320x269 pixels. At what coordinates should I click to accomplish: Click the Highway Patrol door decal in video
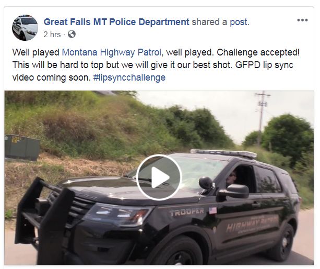click(253, 224)
